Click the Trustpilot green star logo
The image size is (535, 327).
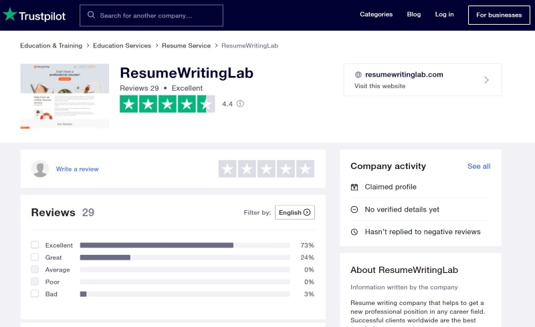pos(10,14)
